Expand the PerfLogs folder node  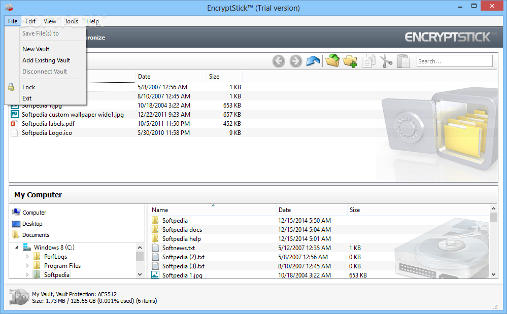pyautogui.click(x=27, y=257)
